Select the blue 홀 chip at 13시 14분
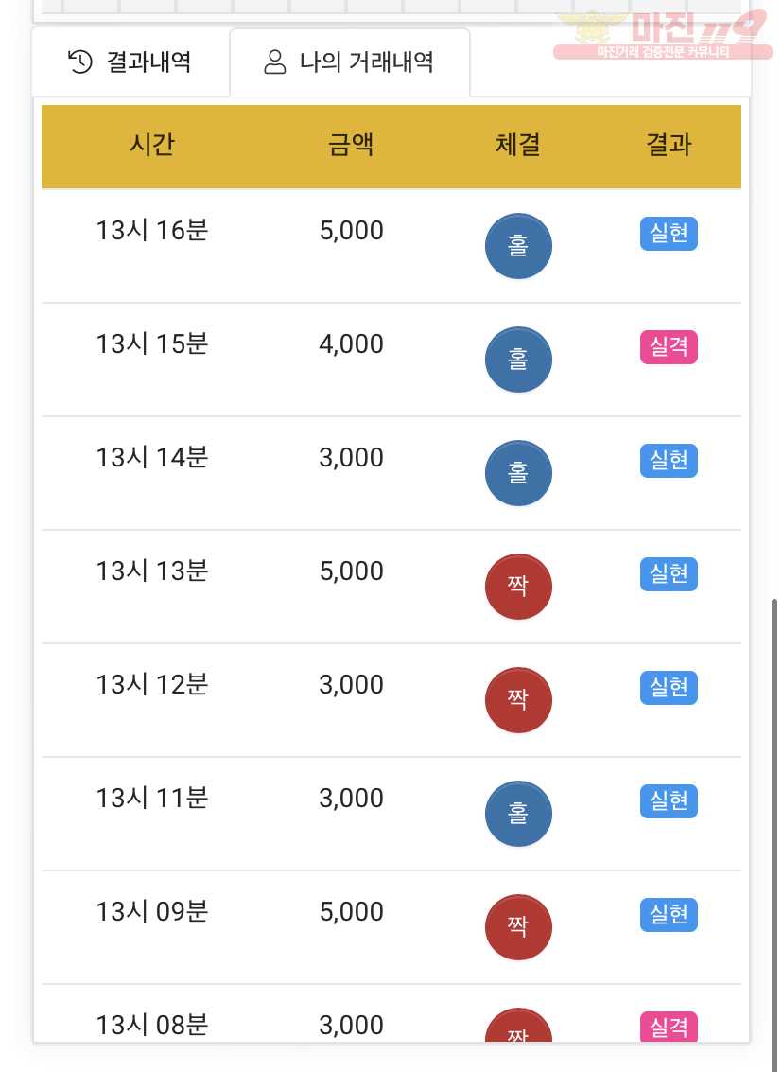The height and width of the screenshot is (1072, 783). [x=518, y=473]
